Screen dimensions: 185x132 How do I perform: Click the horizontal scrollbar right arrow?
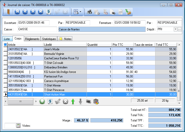coord(36,101)
